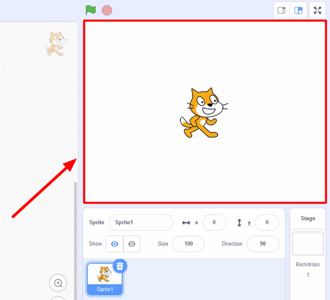Delete Sprite1 using trash icon
Image resolution: width=330 pixels, height=300 pixels.
(x=120, y=266)
